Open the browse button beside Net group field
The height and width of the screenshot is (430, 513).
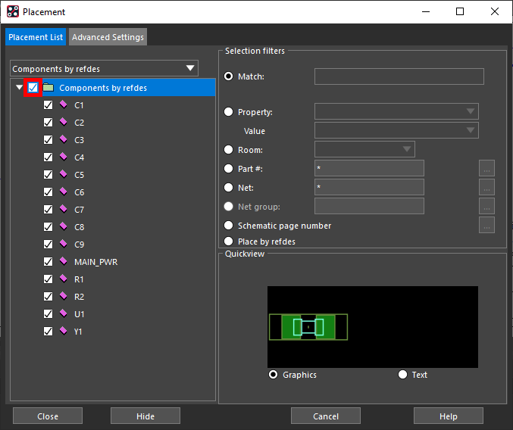point(486,206)
